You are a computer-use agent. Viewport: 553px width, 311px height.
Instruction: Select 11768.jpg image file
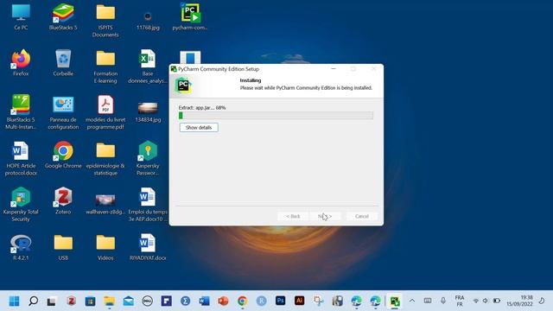148,21
